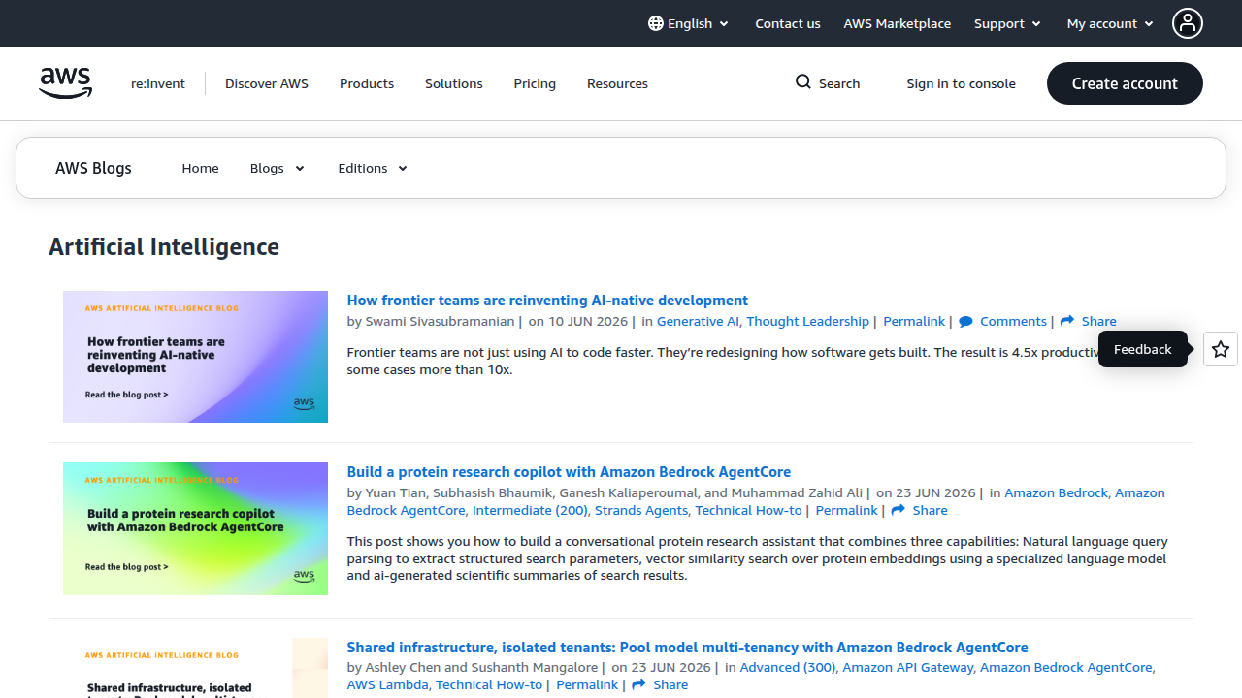Click Share text on frontier teams post
Viewport: 1242px width, 698px height.
1098,321
